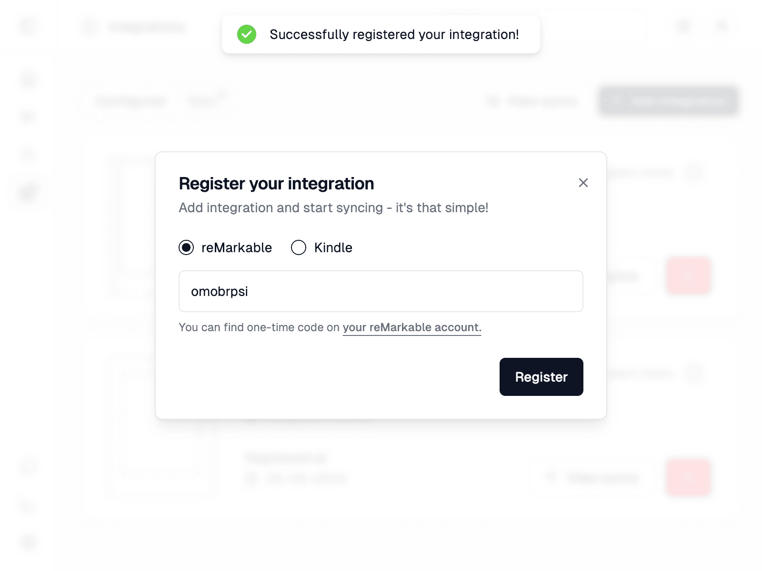Close the Register your integration dialog
Screen dimensions: 762x571
pyautogui.click(x=583, y=183)
